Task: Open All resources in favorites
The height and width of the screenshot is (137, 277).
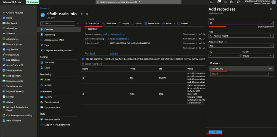Action: 10,39
